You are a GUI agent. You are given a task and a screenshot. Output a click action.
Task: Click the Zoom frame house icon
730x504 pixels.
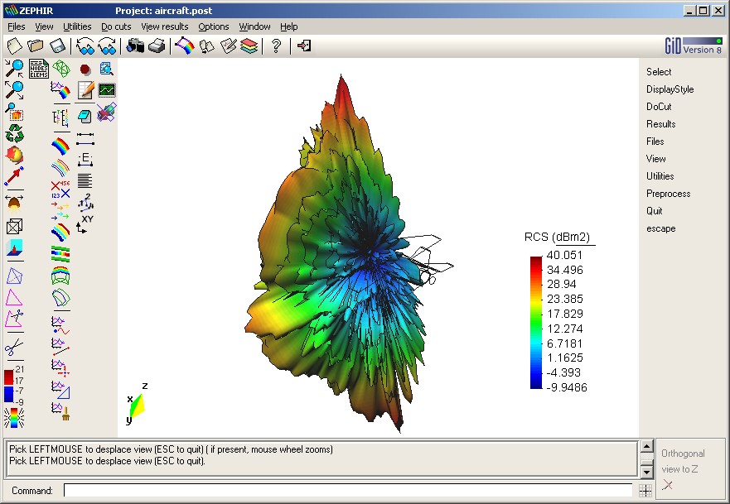14,112
